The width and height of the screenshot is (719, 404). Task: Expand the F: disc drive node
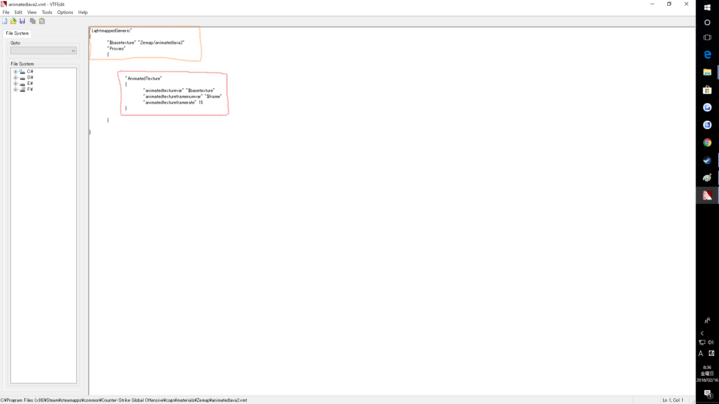(x=15, y=89)
